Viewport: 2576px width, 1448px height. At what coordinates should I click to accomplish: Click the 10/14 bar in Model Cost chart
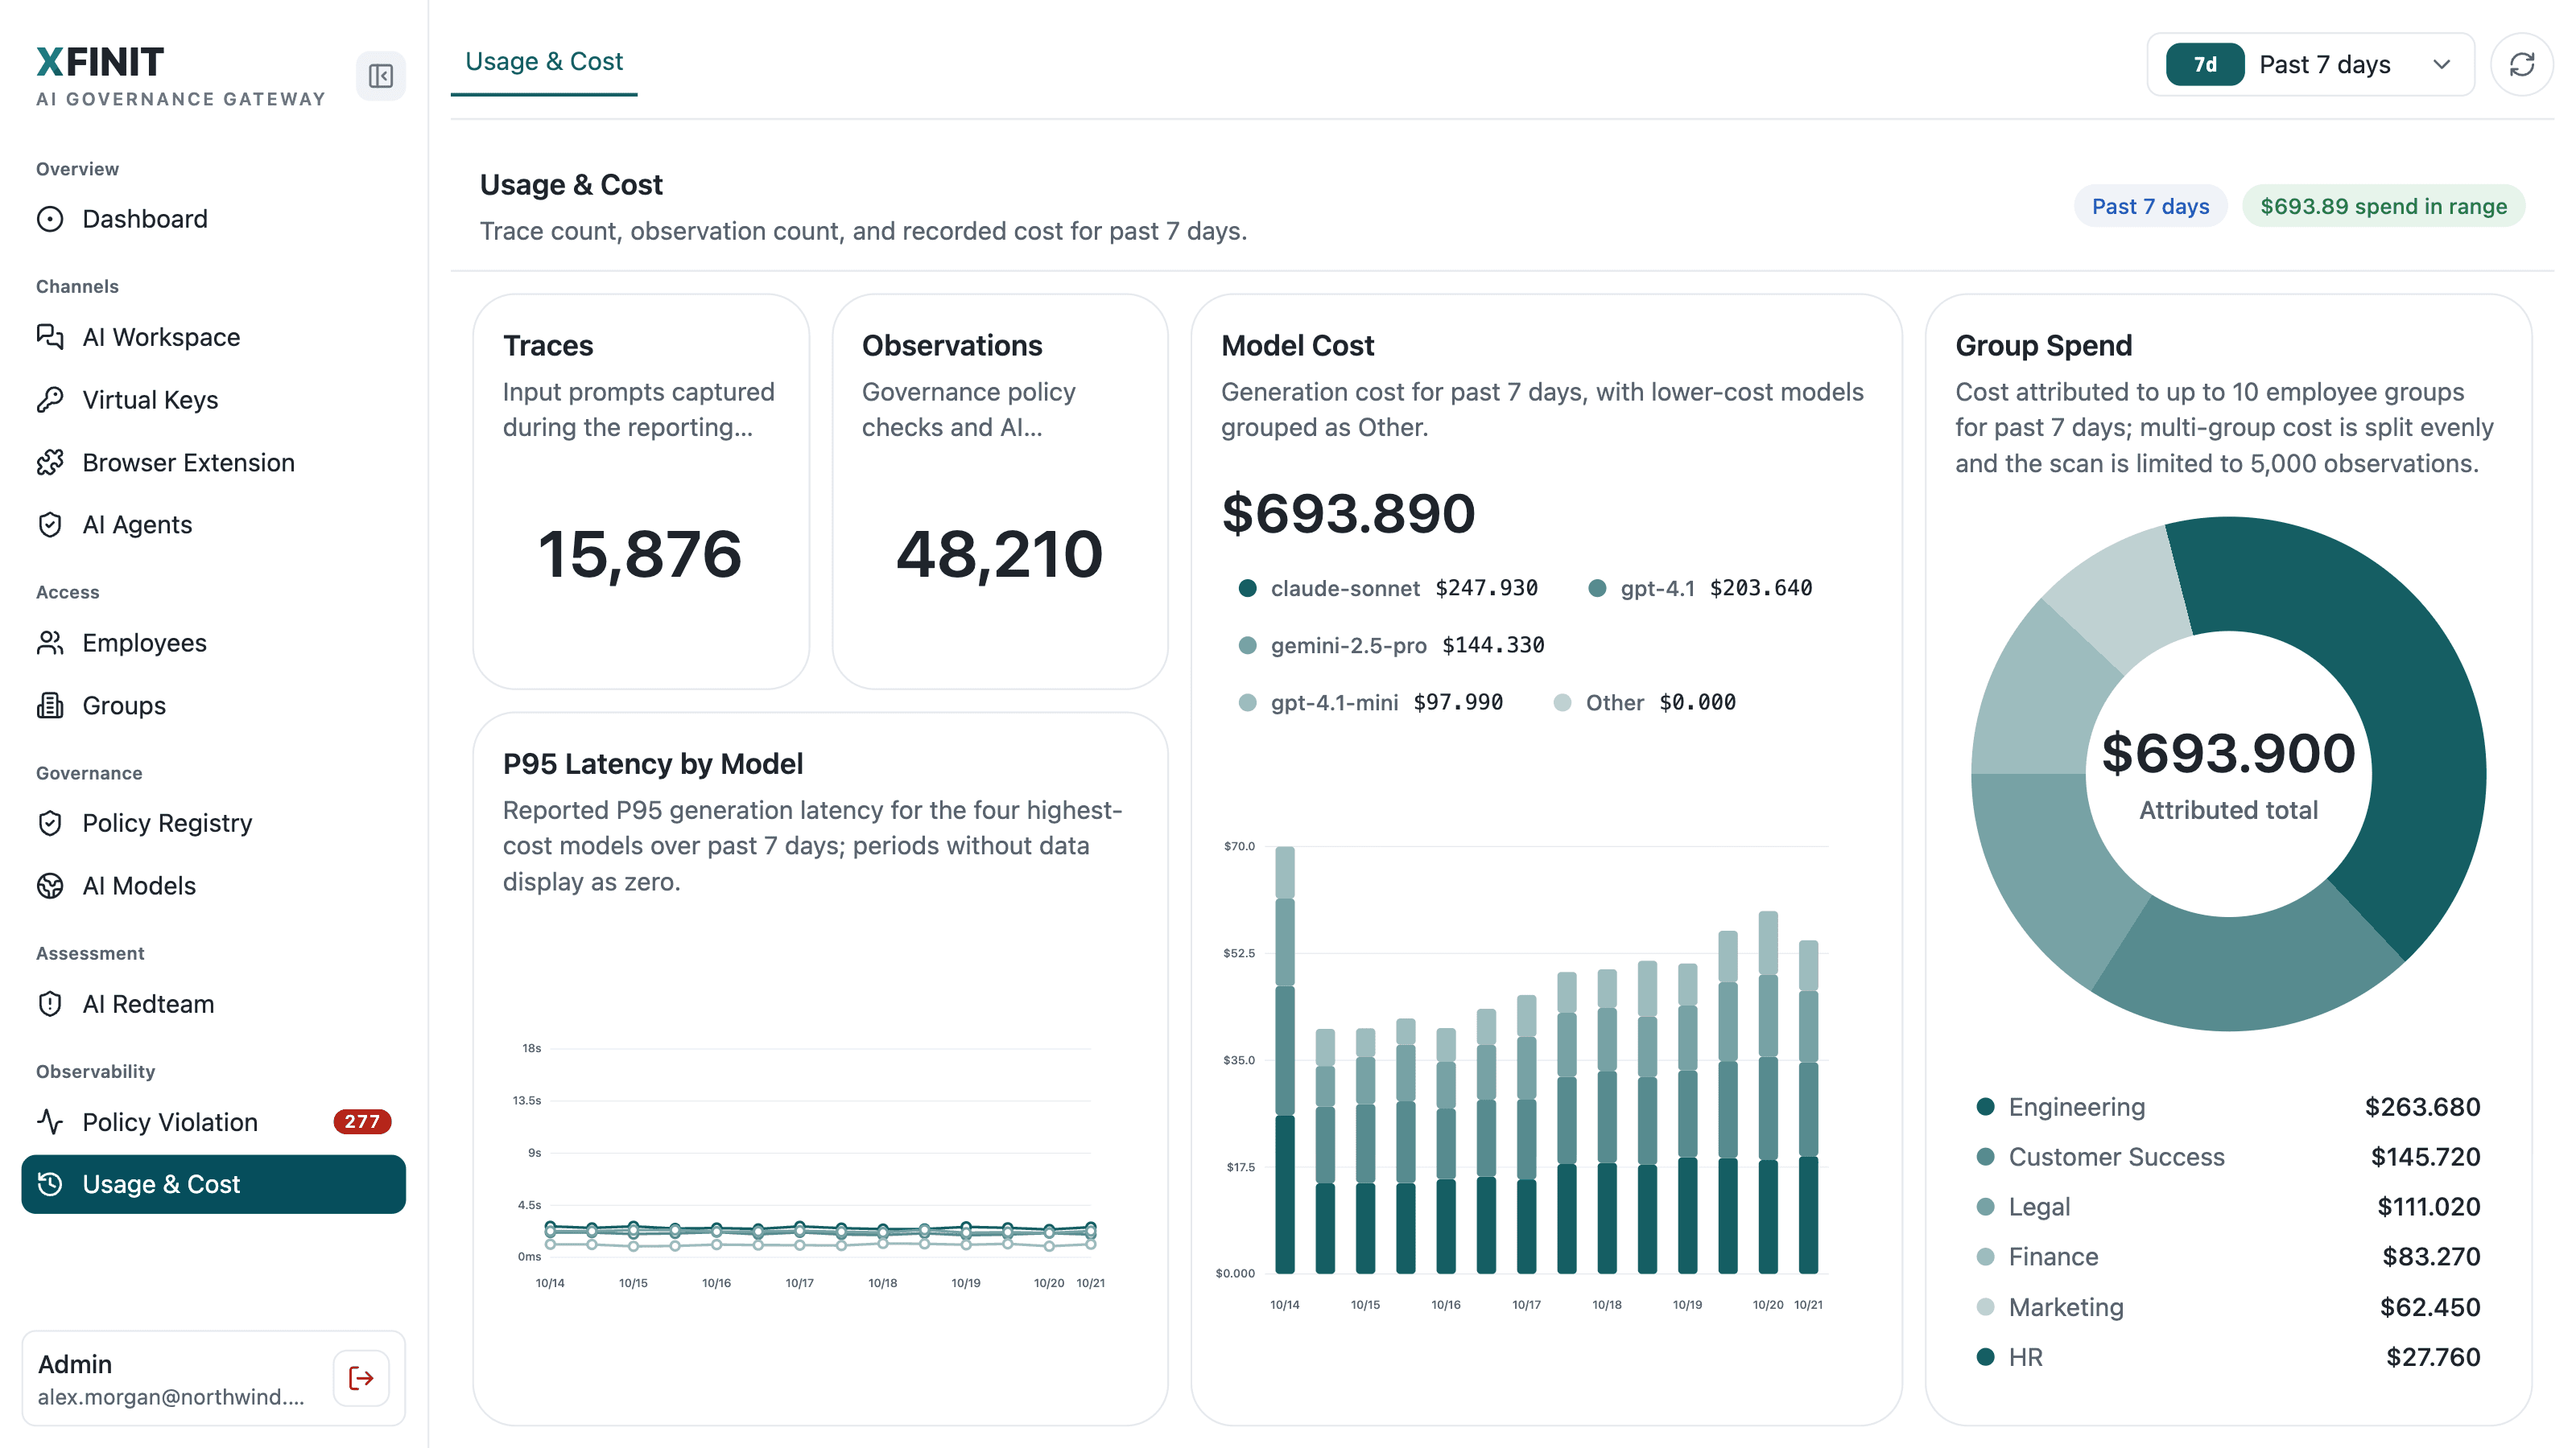tap(1284, 1059)
